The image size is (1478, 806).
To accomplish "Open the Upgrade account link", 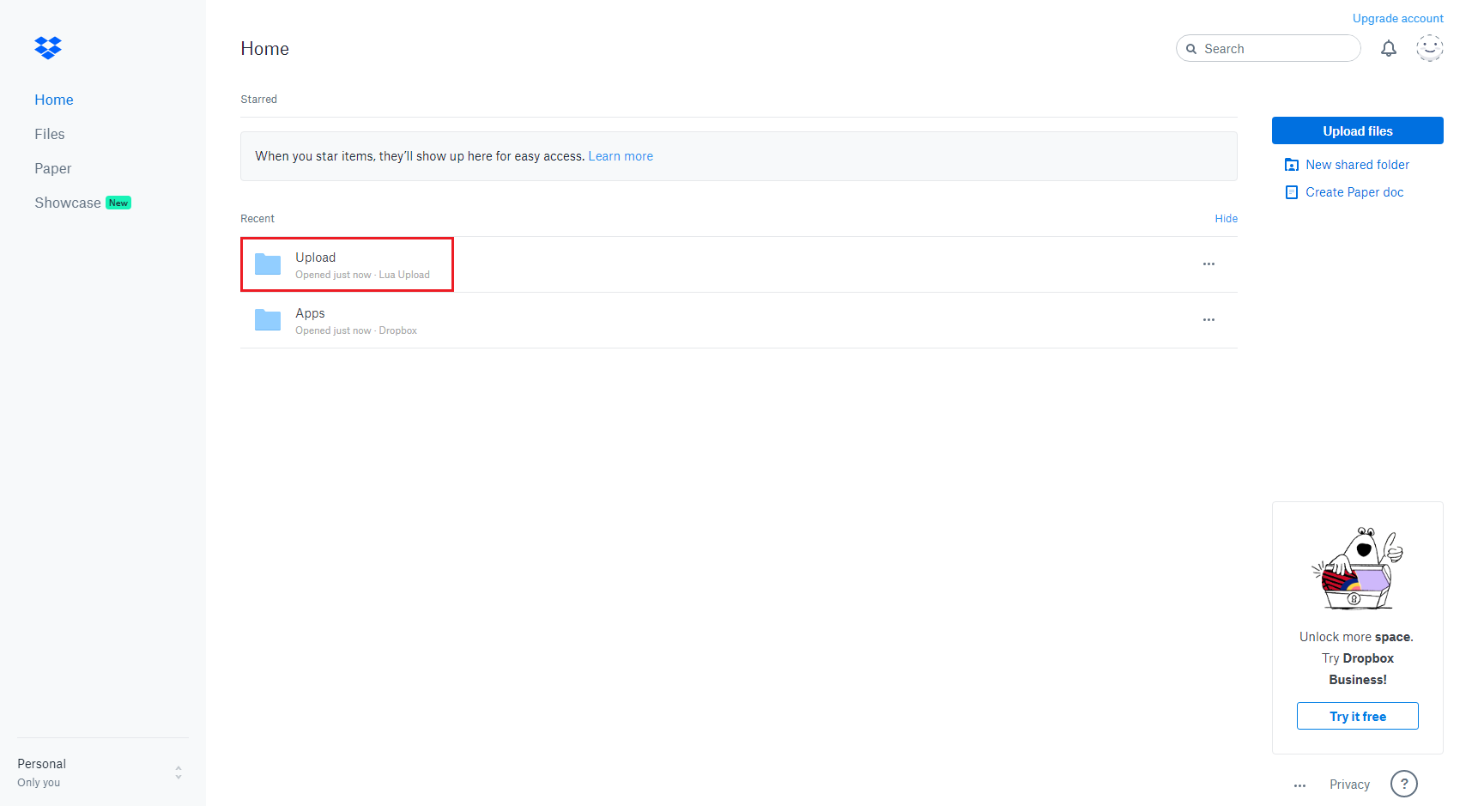I will click(x=1397, y=18).
